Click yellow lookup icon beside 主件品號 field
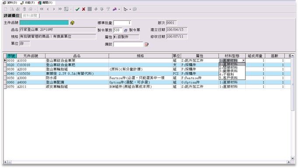This screenshot has width=298, height=168. pyautogui.click(x=72, y=23)
